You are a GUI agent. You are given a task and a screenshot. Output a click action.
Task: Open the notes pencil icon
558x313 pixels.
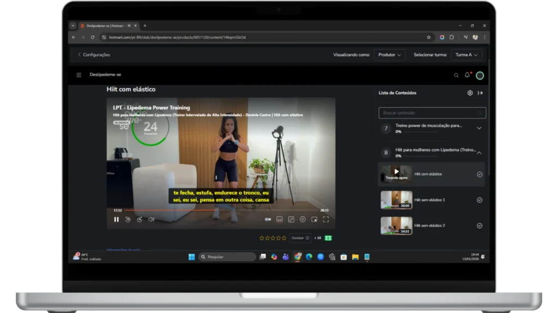click(x=291, y=220)
